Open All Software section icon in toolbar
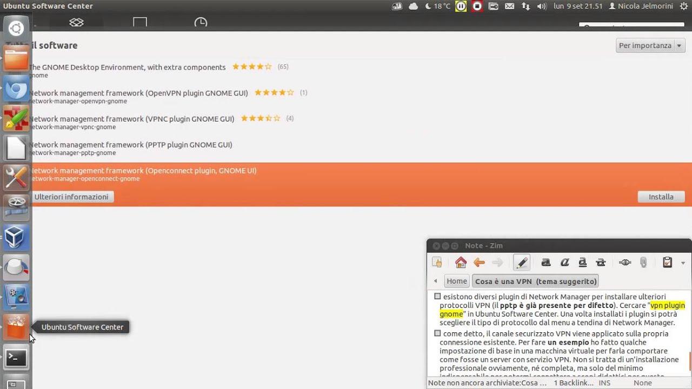This screenshot has height=389, width=692. click(77, 23)
